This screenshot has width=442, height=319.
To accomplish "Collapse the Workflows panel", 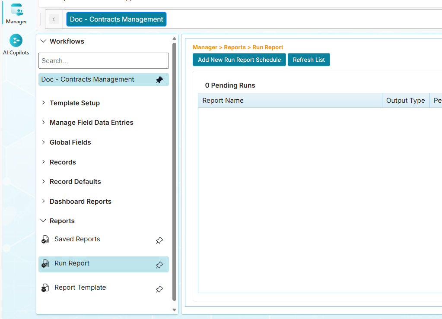I will point(43,41).
